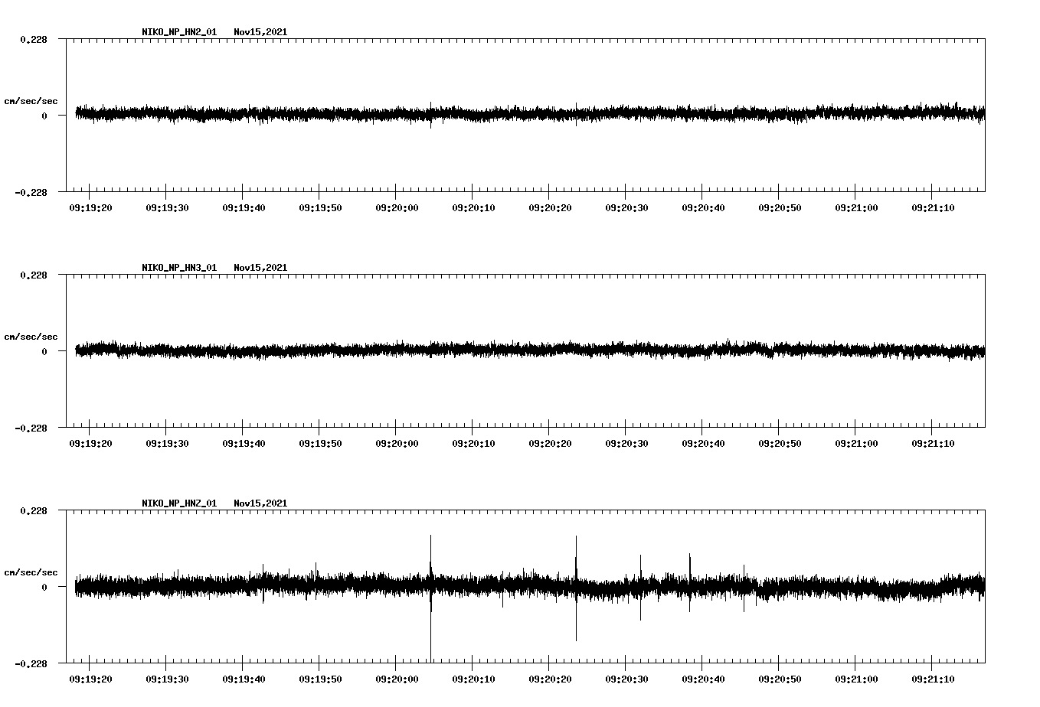Click the 09:21:00 time label under HN2 plot
This screenshot has width=1040, height=707.
click(x=856, y=207)
